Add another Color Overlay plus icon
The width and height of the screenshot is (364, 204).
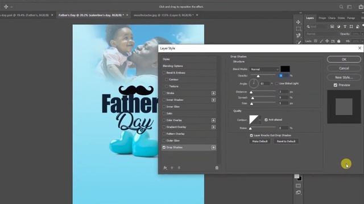click(x=213, y=120)
